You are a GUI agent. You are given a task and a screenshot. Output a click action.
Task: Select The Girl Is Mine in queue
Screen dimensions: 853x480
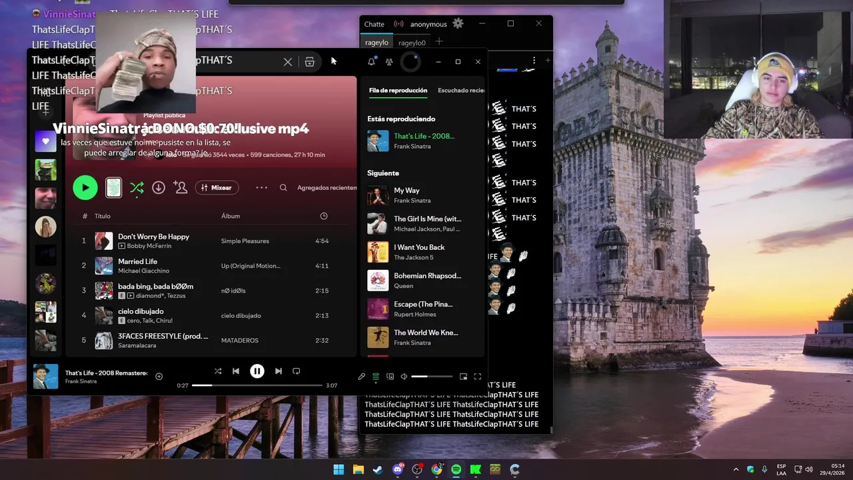pos(424,223)
